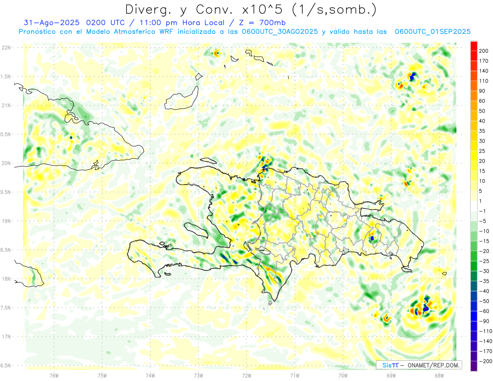Click the '-15' color scale value
Screen dimensions: 493x381
pos(485,241)
